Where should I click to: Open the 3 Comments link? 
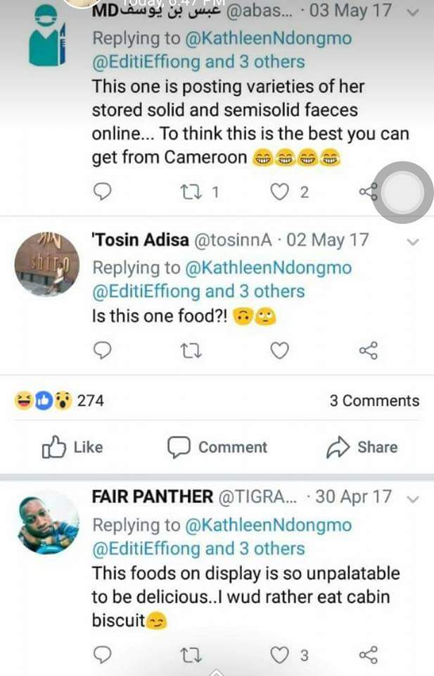(x=374, y=401)
